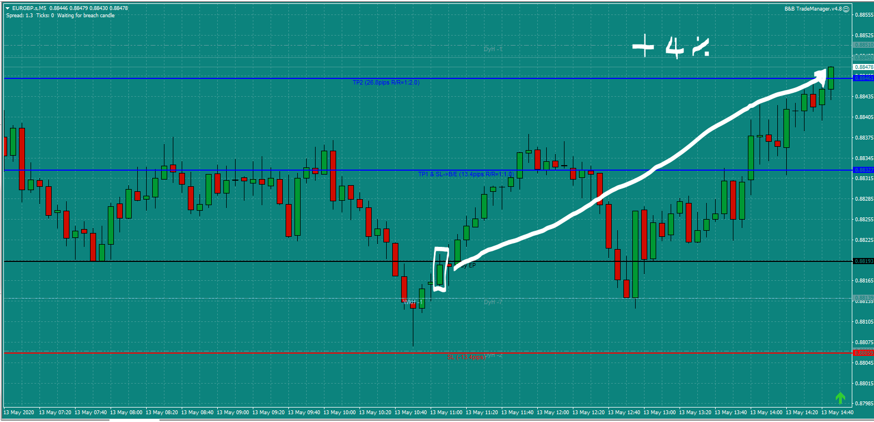Select the red SL 13.4pips label

(x=466, y=356)
